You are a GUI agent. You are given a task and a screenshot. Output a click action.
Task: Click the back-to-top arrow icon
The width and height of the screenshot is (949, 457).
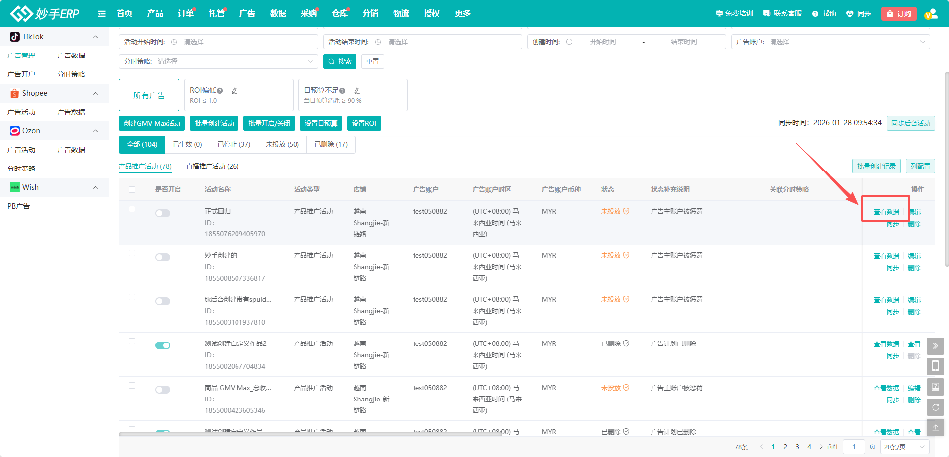(935, 428)
